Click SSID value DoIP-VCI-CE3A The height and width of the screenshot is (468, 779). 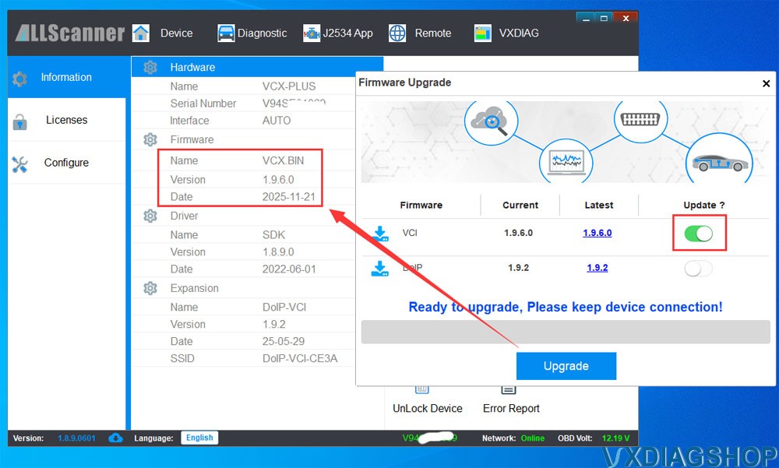tap(300, 358)
